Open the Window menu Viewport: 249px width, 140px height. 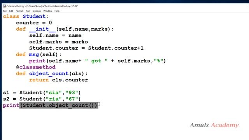[47, 11]
